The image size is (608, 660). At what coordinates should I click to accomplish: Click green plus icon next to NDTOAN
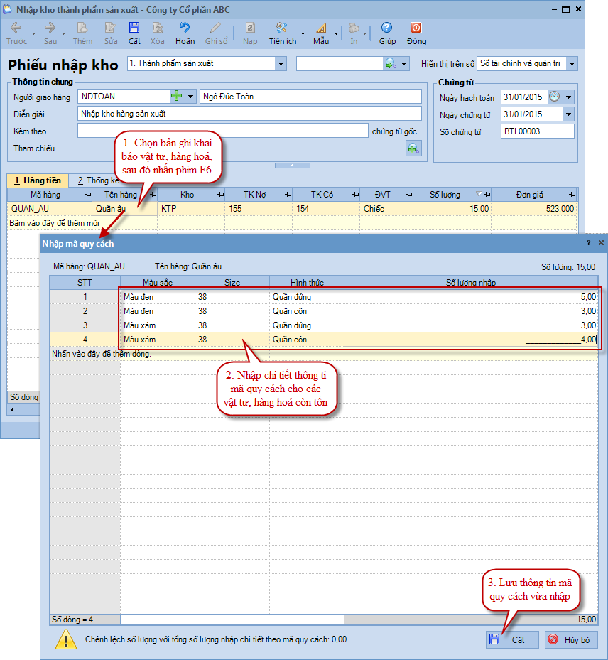(x=176, y=96)
